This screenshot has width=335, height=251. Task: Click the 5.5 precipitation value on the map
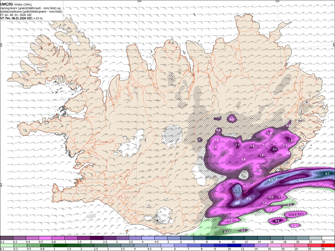coord(301,180)
